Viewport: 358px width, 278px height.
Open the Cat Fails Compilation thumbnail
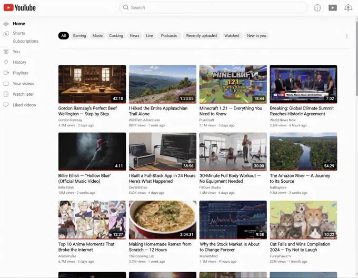coord(303,220)
